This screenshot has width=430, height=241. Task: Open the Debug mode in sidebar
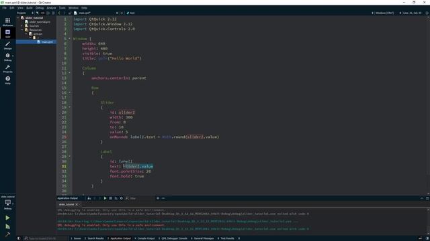pyautogui.click(x=7, y=57)
